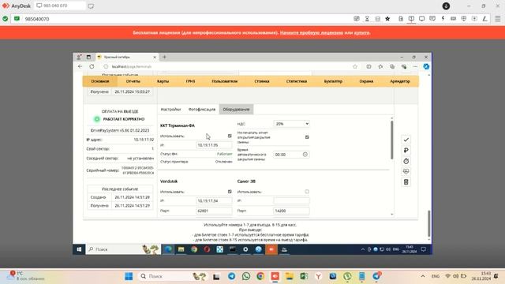Open Арендатор menu item
Screen dimensions: 505x284
click(400, 81)
